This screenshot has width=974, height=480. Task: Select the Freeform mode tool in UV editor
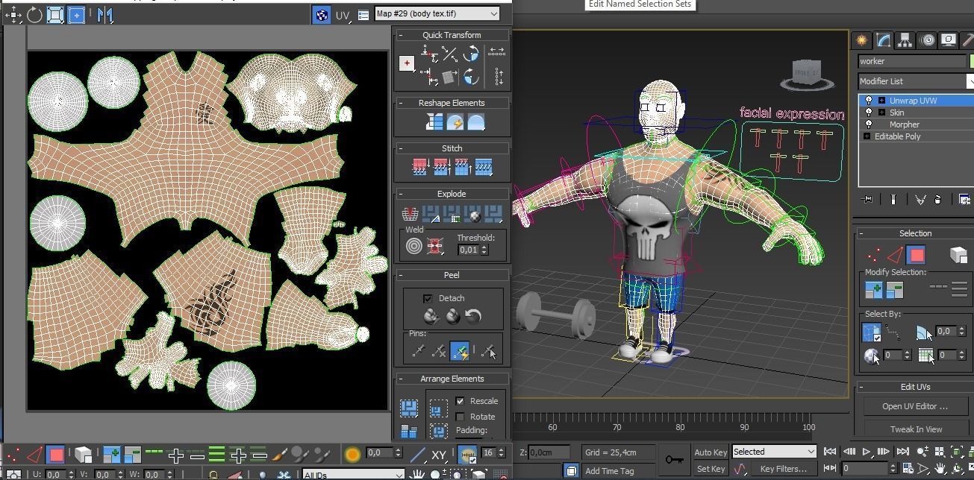76,15
